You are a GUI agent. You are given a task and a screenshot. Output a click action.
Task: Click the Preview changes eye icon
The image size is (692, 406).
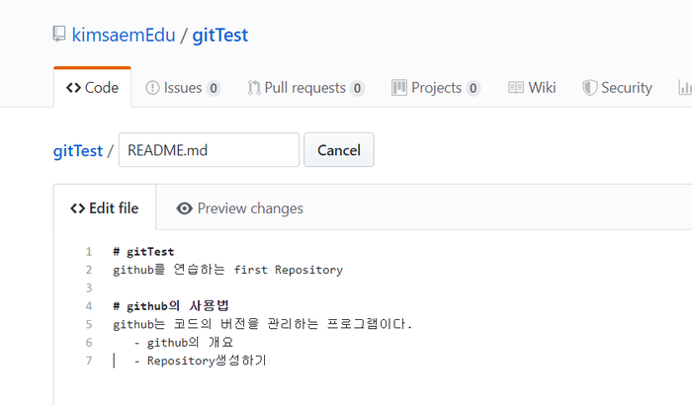click(185, 208)
